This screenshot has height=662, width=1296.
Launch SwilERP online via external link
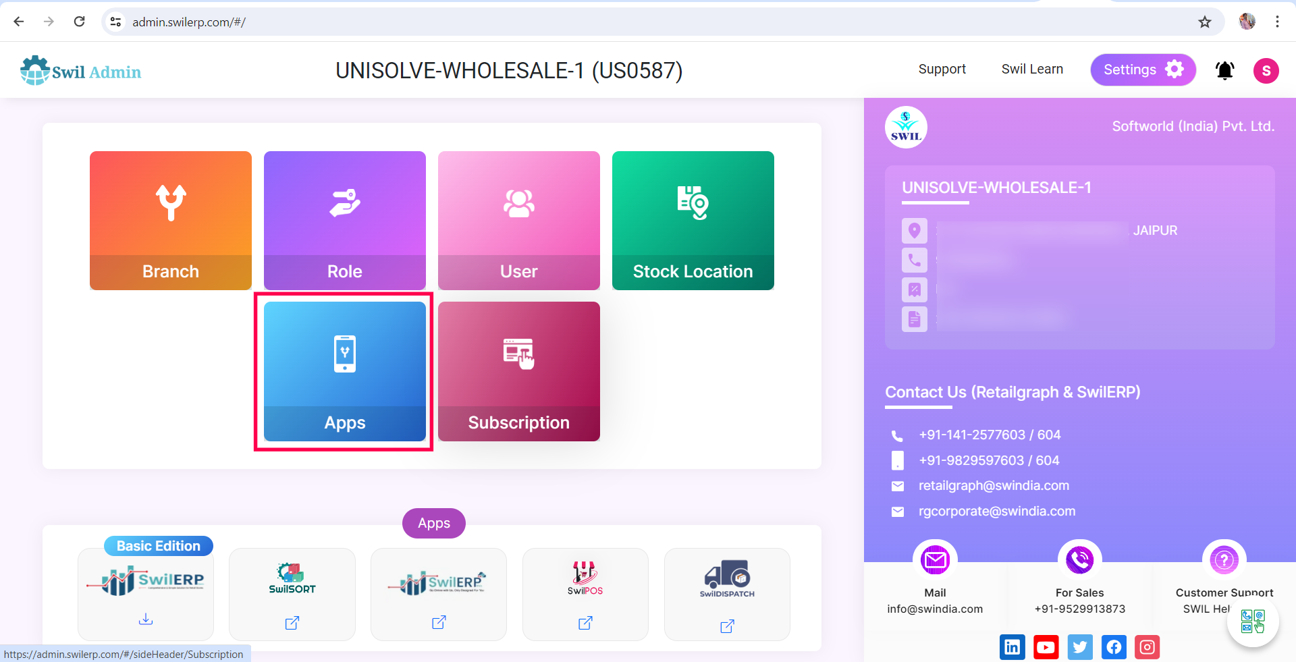(439, 622)
